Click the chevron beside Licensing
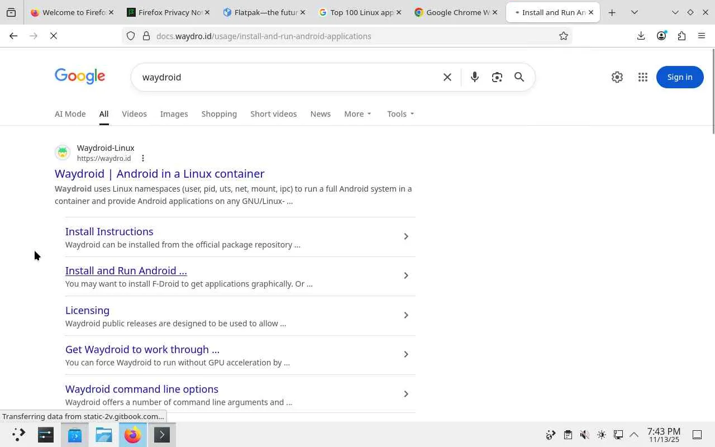 click(406, 315)
